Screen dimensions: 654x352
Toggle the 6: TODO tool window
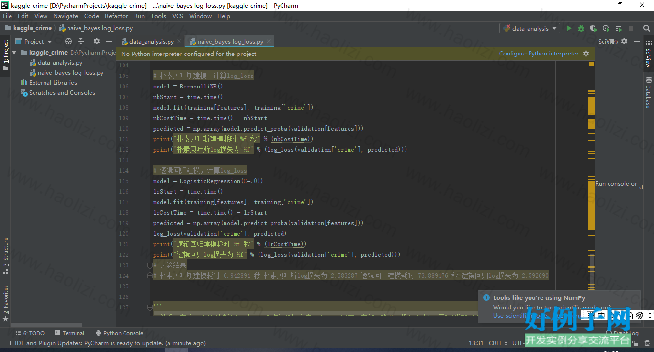click(x=30, y=333)
